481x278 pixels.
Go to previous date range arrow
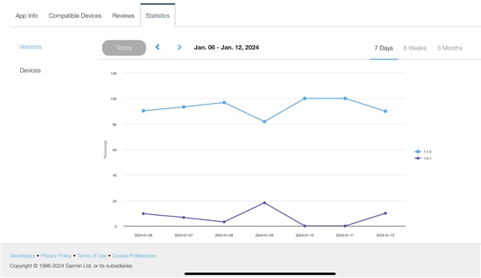pos(157,47)
